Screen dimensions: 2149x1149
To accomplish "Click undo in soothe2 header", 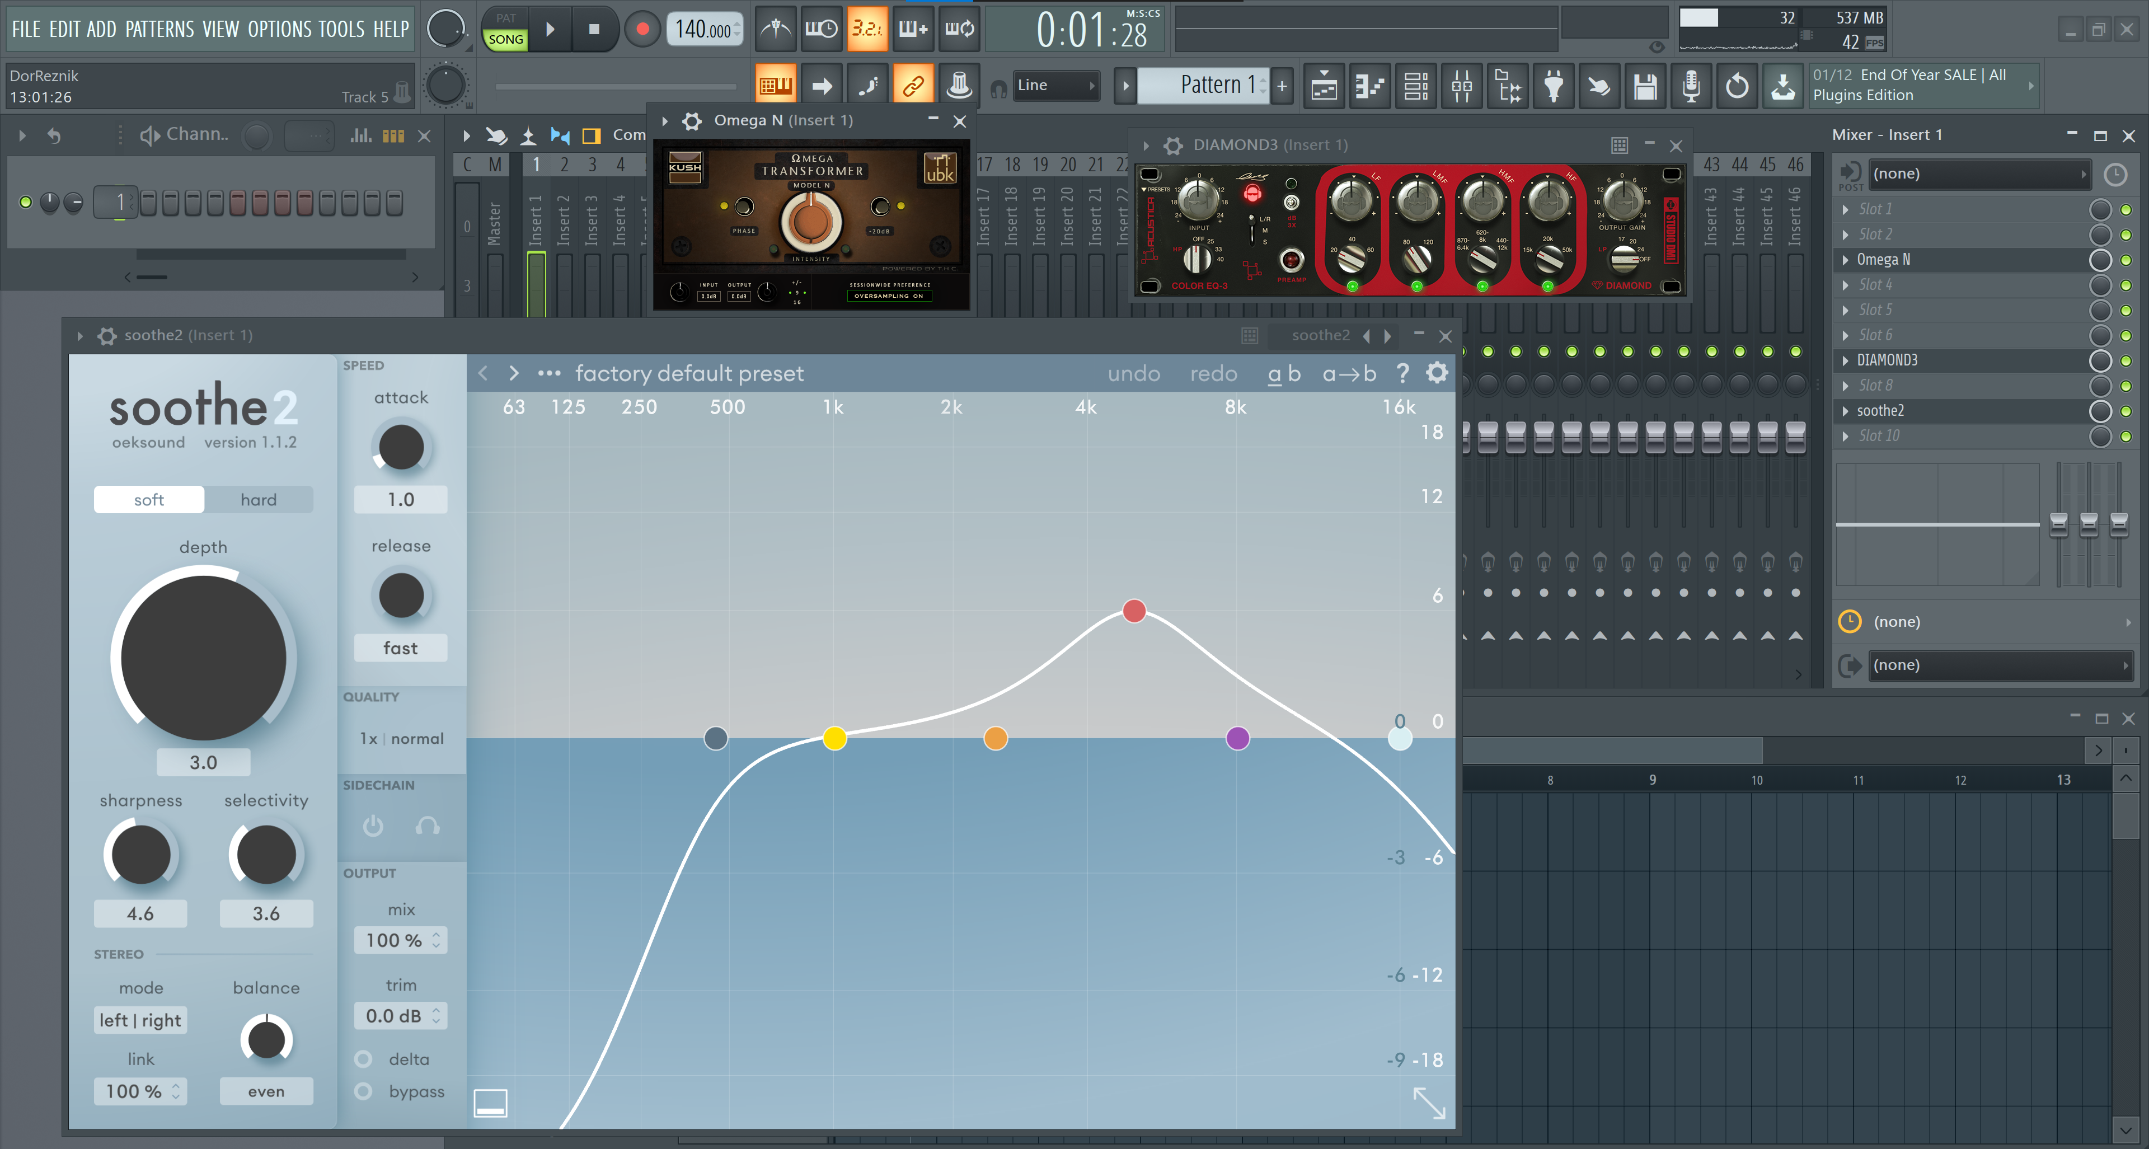I will coord(1134,374).
